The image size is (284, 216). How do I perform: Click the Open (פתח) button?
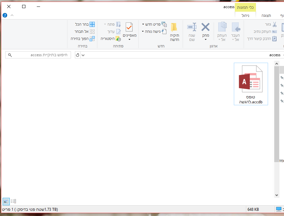pos(112,24)
